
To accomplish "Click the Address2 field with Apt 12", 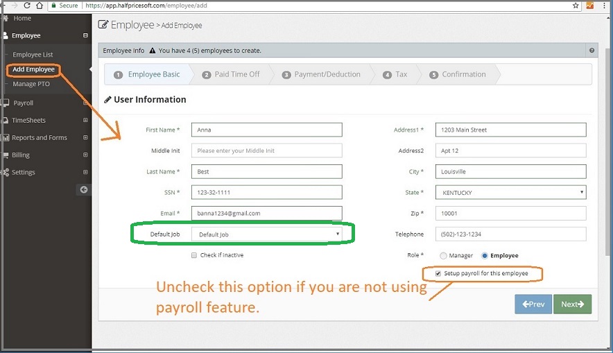I will [x=510, y=150].
